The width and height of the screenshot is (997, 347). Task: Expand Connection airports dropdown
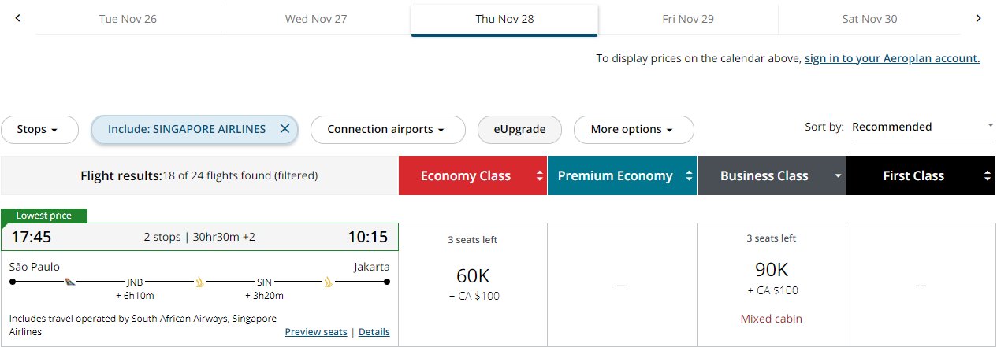(386, 130)
